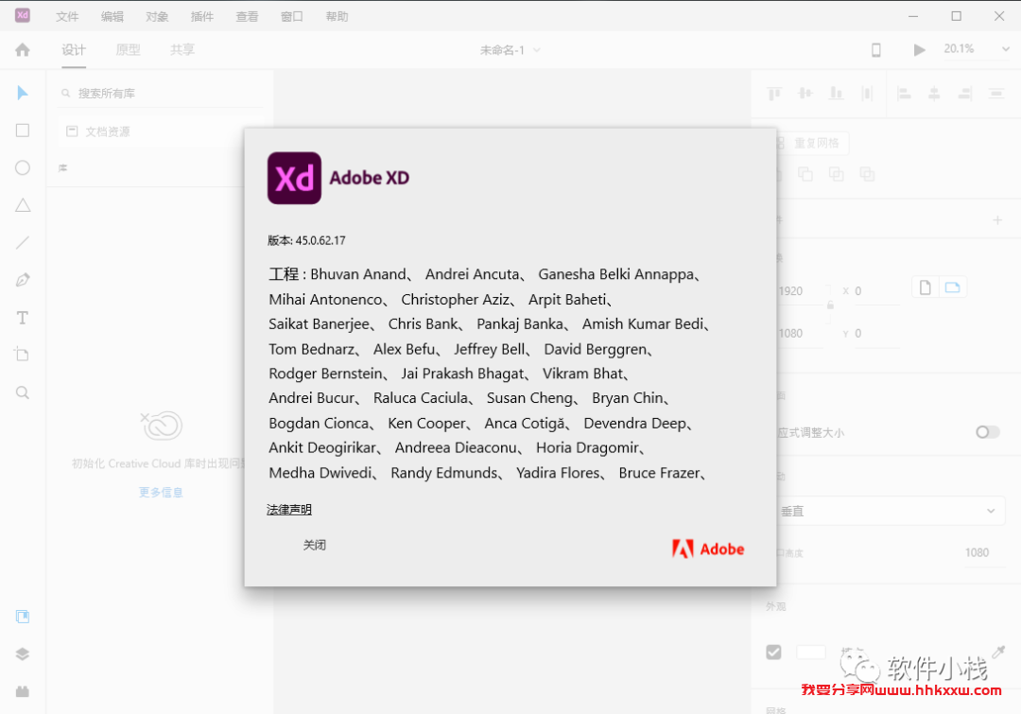Click the Subtract boolean operation icon
The image size is (1021, 714).
[x=805, y=174]
